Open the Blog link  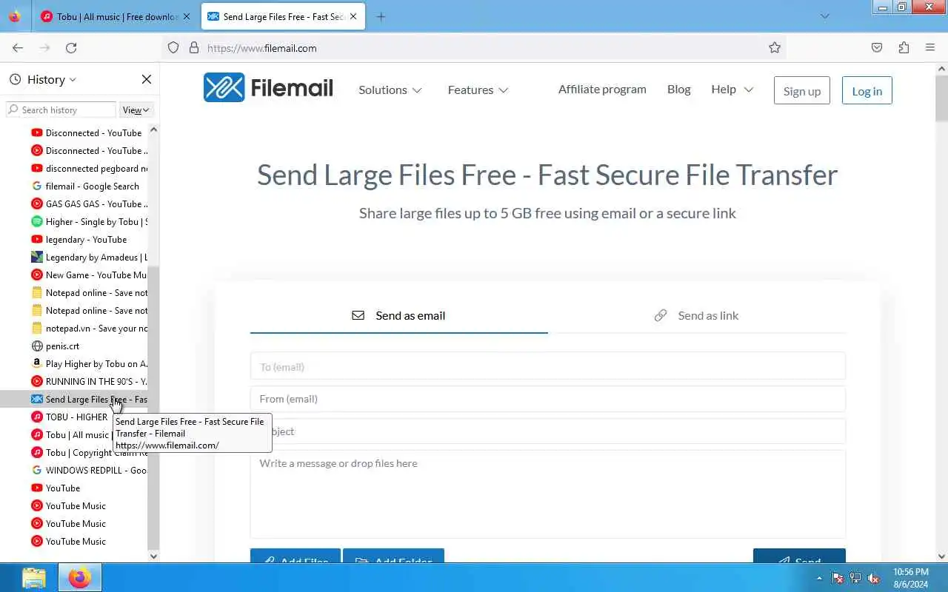(678, 89)
